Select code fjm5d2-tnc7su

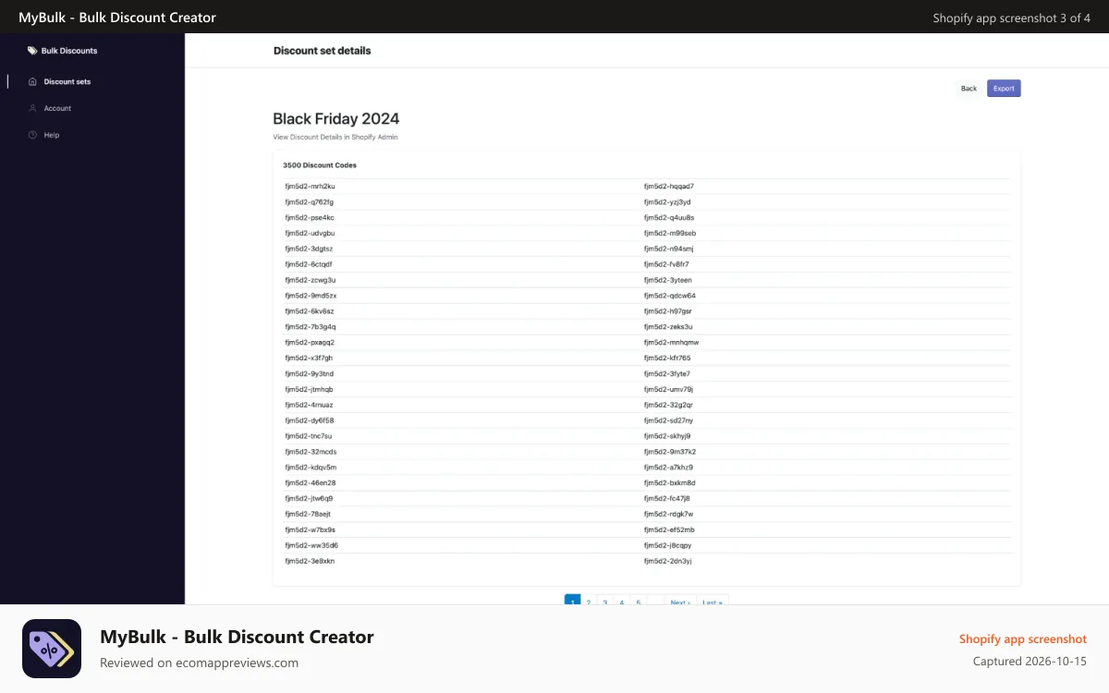309,436
